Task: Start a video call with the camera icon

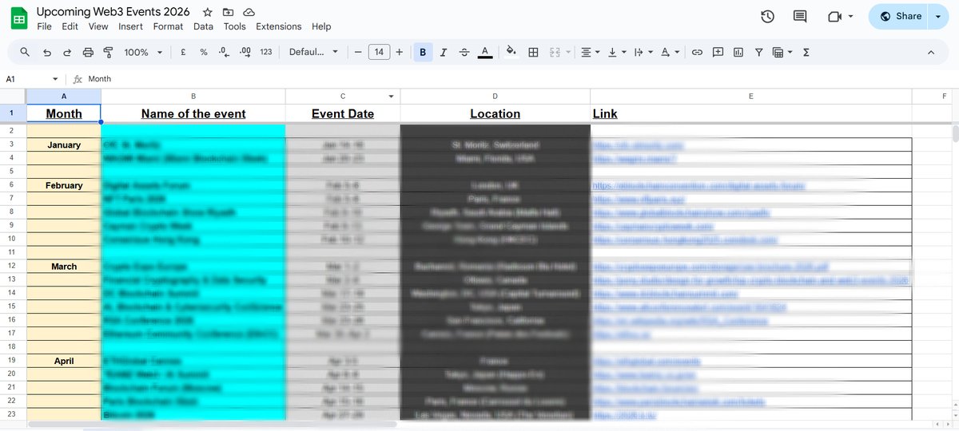Action: click(x=835, y=17)
